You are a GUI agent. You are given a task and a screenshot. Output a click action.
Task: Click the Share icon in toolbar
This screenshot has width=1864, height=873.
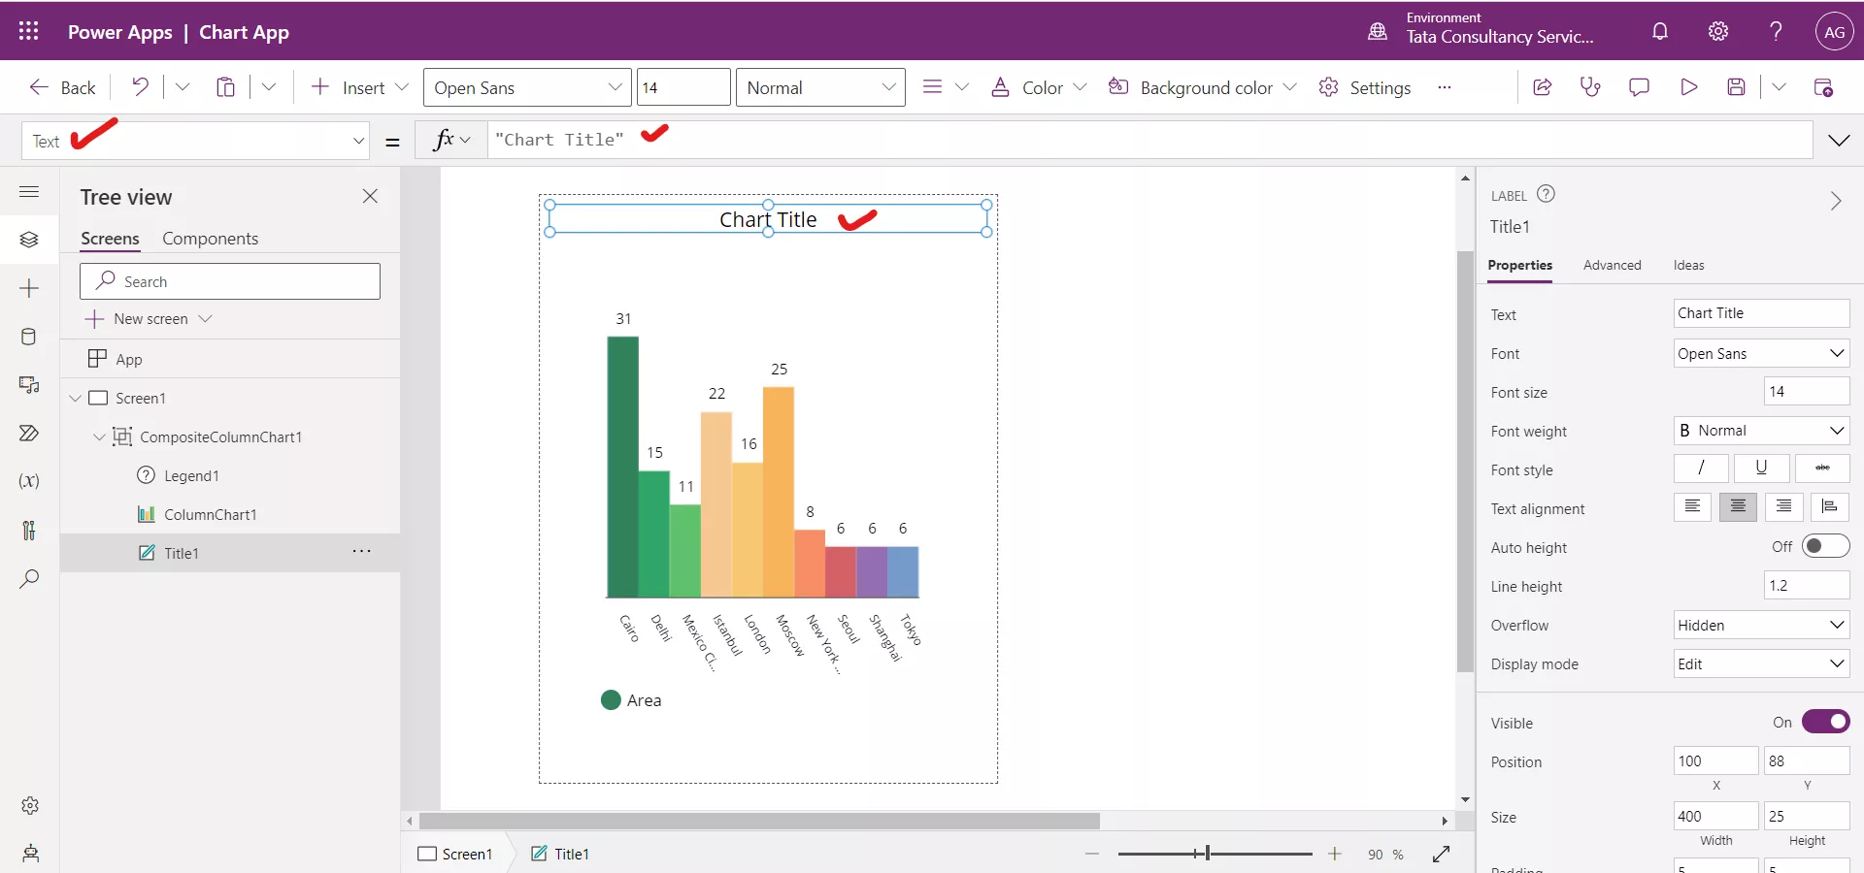coord(1542,87)
